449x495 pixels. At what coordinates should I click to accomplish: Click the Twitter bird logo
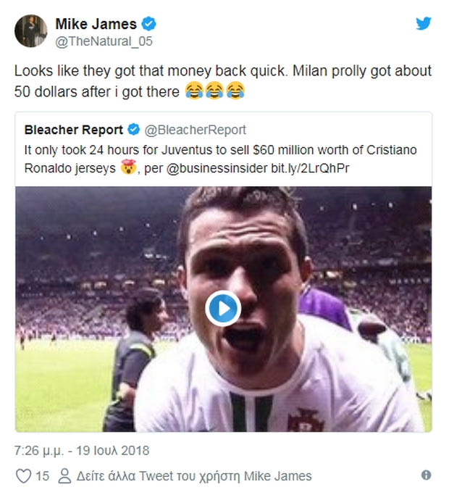[424, 23]
